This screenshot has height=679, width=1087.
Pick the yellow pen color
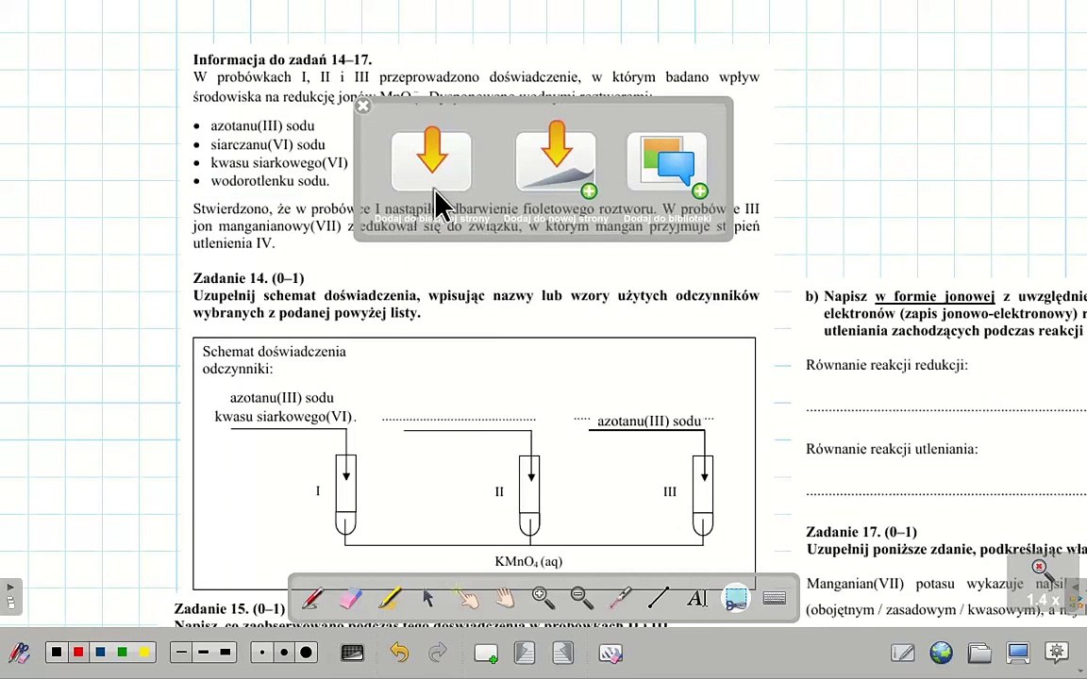click(144, 652)
